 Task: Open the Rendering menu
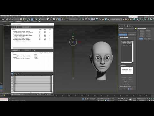coord(49,17)
